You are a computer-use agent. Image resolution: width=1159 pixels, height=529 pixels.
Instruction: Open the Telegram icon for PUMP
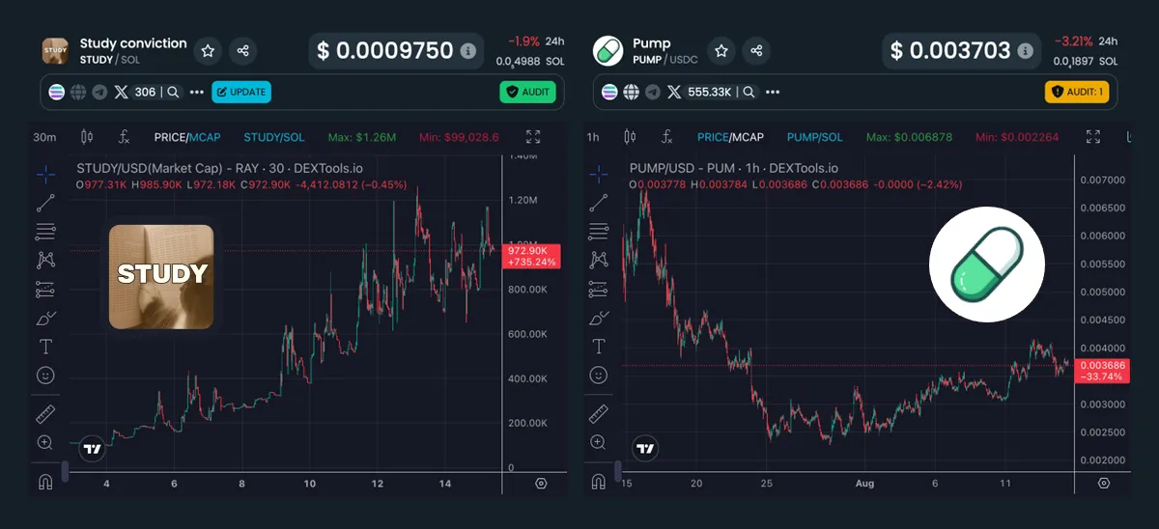(x=652, y=93)
